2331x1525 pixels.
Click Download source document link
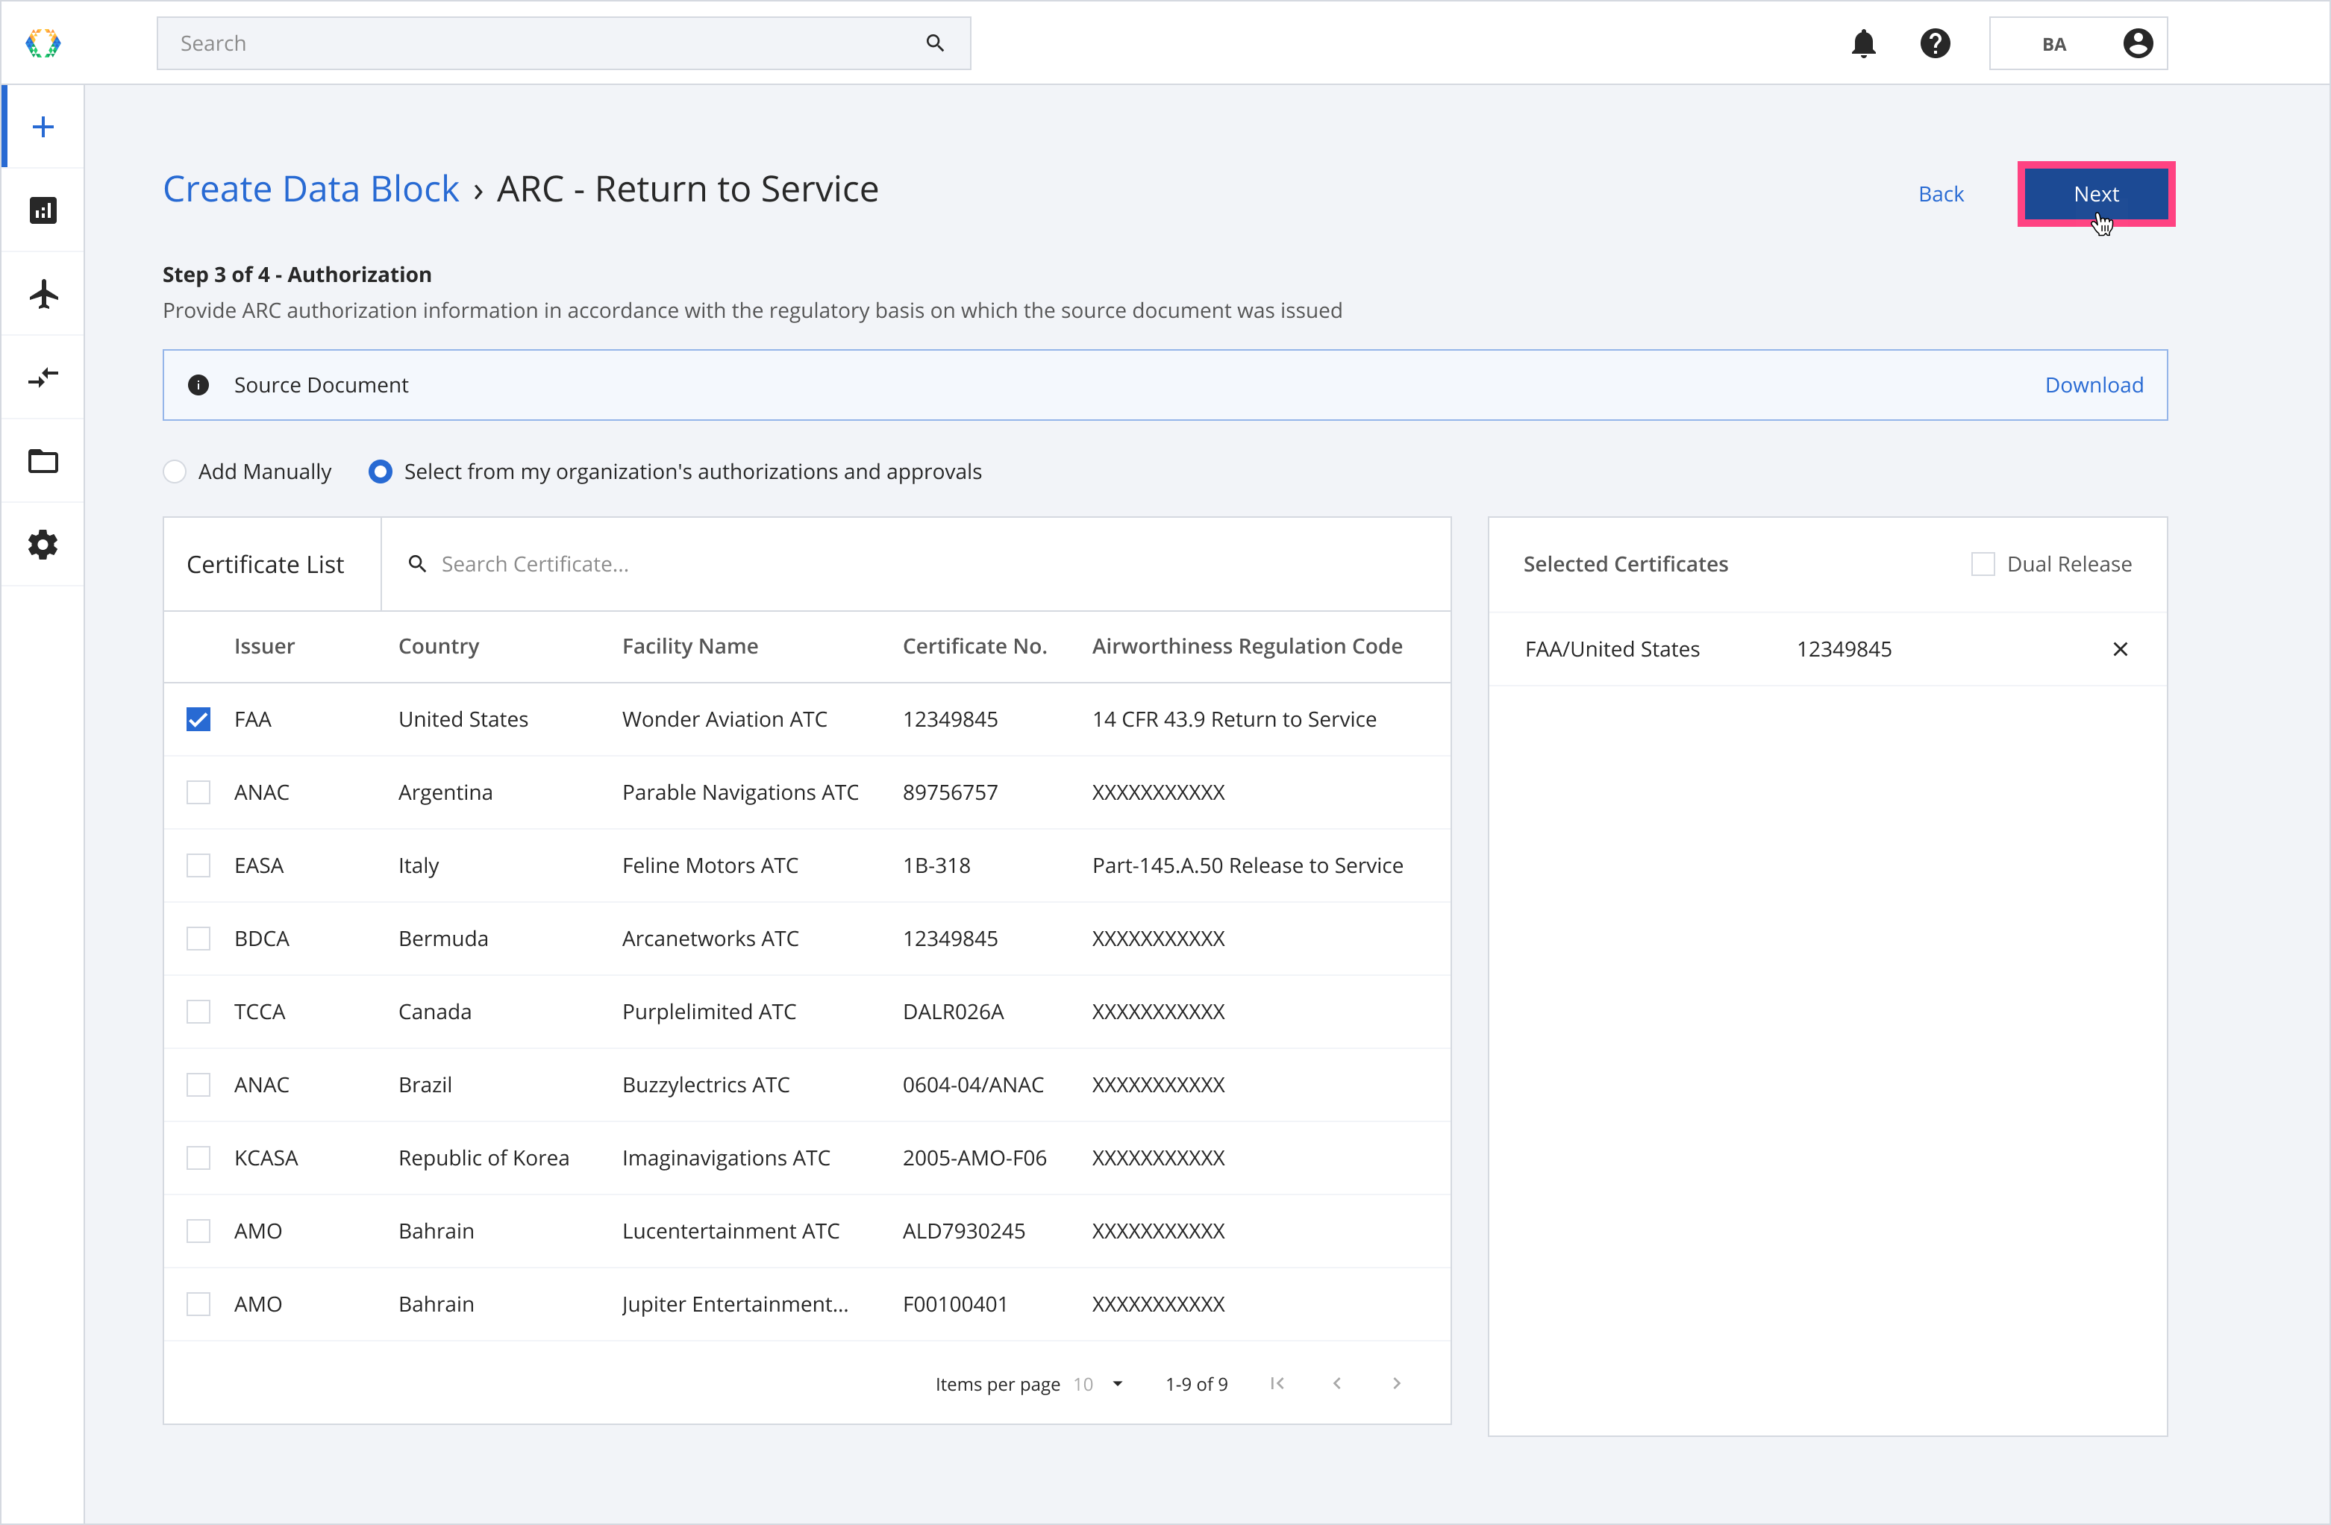[x=2094, y=383]
